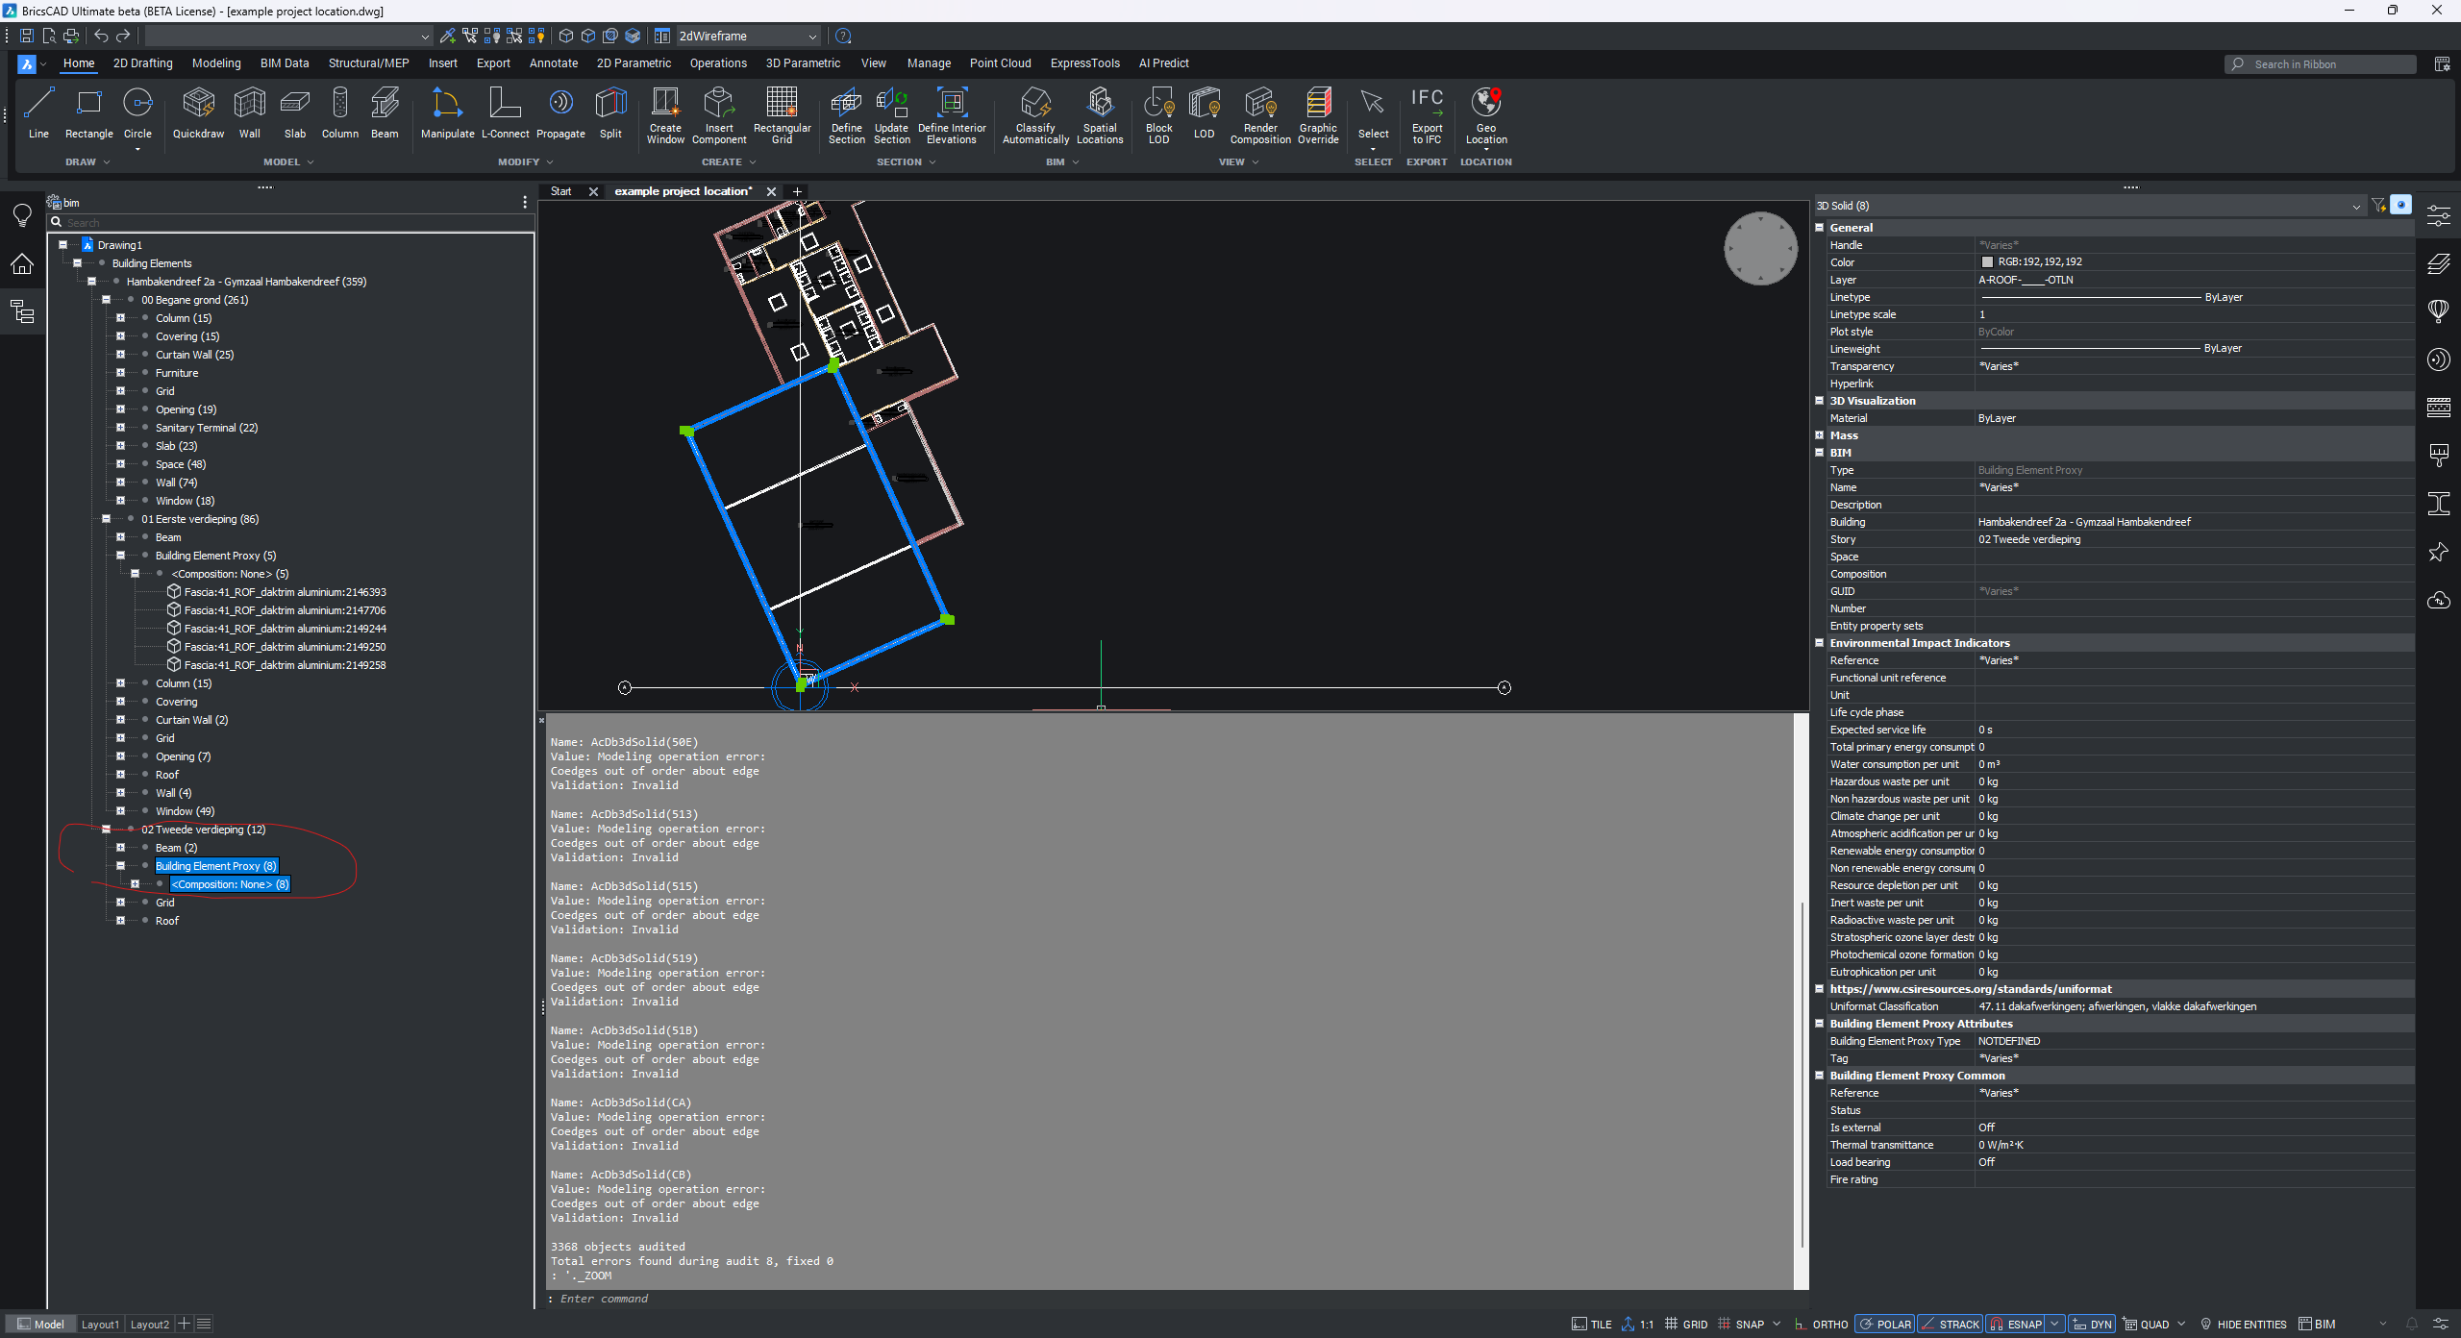Click the Split tool
This screenshot has width=2461, height=1338.
(610, 113)
